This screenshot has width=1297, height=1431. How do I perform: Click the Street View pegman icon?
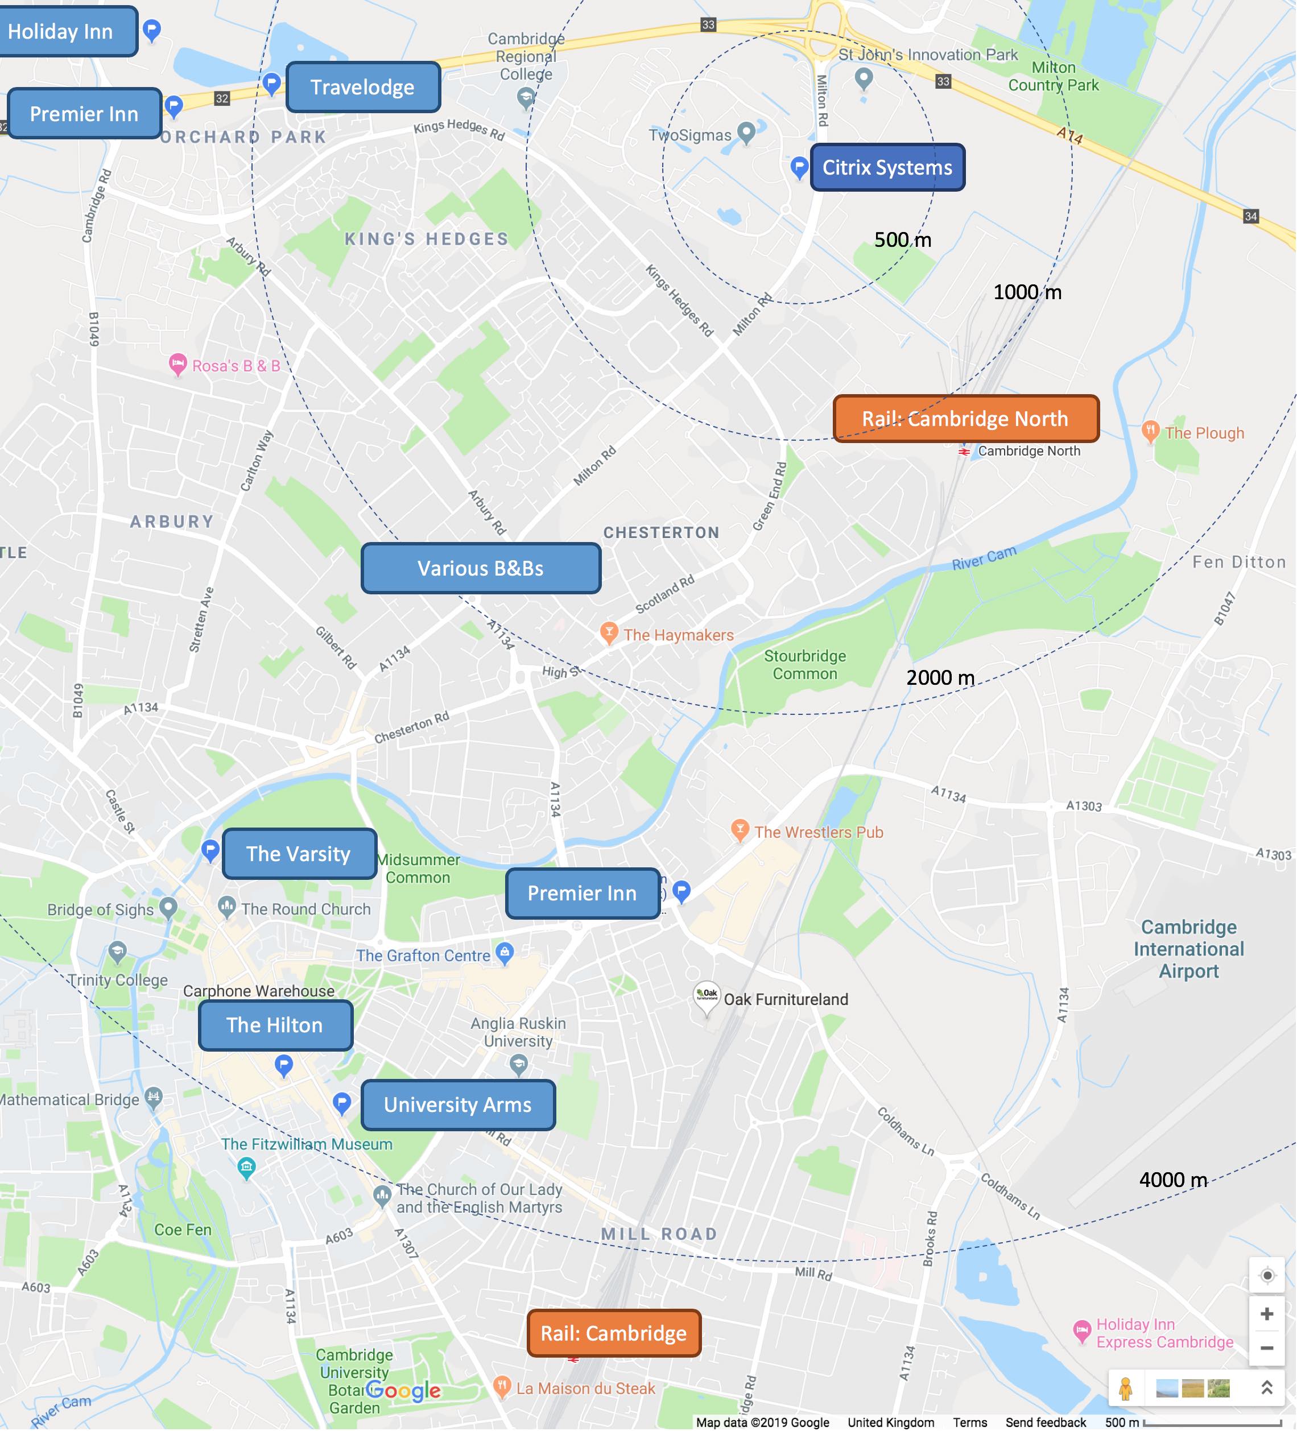point(1125,1388)
